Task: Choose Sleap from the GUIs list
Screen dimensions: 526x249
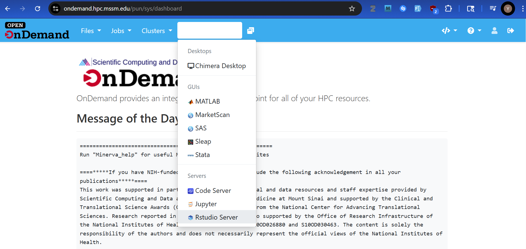Action: tap(217, 141)
